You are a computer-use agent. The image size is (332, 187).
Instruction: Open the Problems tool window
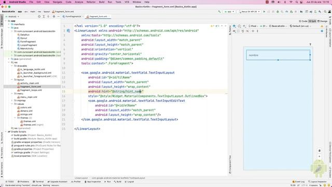pyautogui.click(x=23, y=182)
